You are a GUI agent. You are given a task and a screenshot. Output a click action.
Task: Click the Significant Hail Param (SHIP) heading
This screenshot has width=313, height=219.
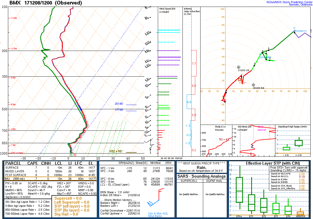tap(292, 127)
